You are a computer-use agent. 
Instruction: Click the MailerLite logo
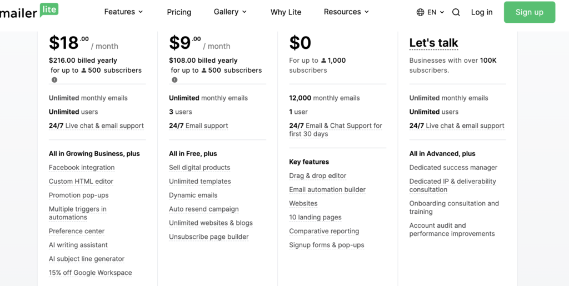pos(29,11)
